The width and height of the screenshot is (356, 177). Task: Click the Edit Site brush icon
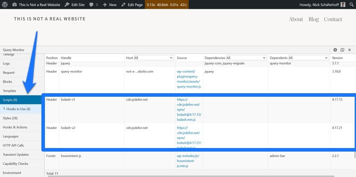[67, 4]
